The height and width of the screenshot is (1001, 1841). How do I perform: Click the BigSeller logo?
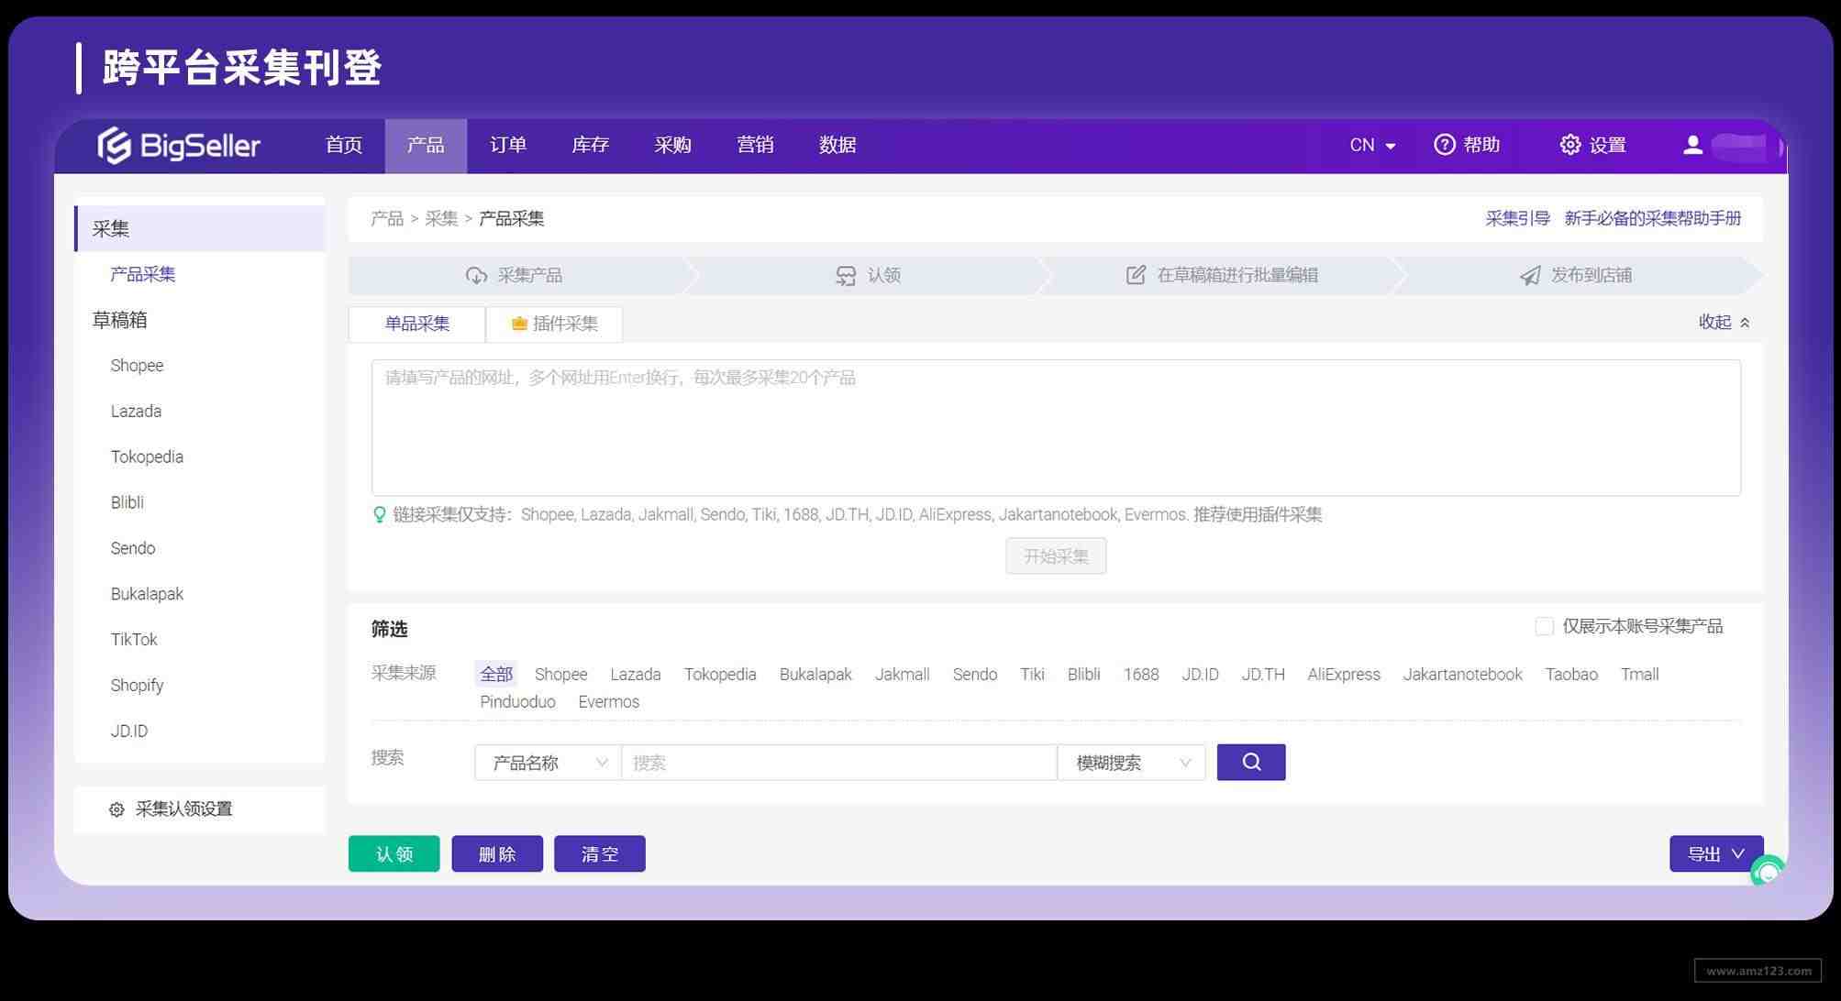(179, 145)
